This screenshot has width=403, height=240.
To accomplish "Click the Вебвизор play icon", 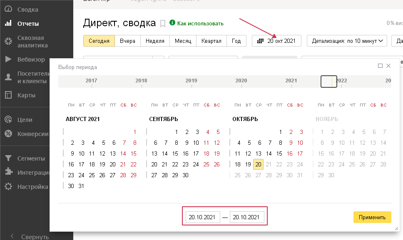I will (8, 59).
